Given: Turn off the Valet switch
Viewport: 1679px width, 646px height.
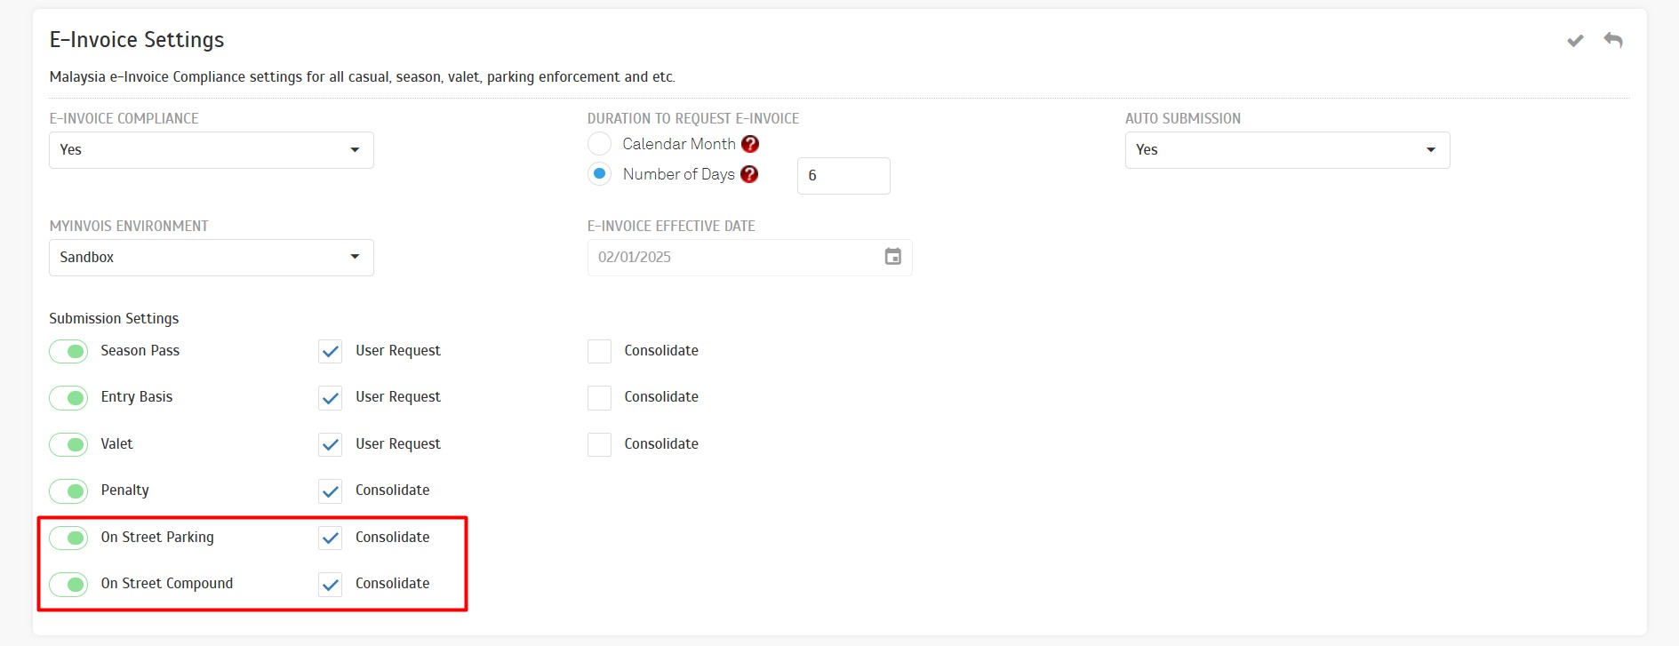Looking at the screenshot, I should (69, 444).
